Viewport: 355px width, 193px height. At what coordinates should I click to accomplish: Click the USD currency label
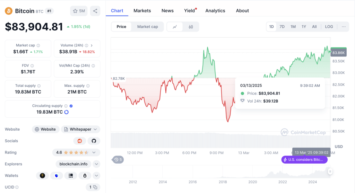click(339, 147)
